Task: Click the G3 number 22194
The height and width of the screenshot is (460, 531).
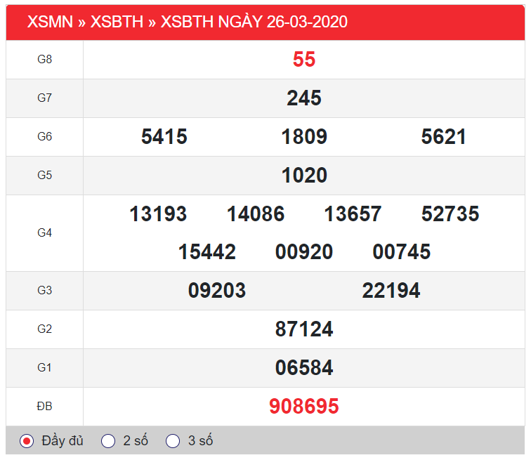Action: tap(391, 291)
